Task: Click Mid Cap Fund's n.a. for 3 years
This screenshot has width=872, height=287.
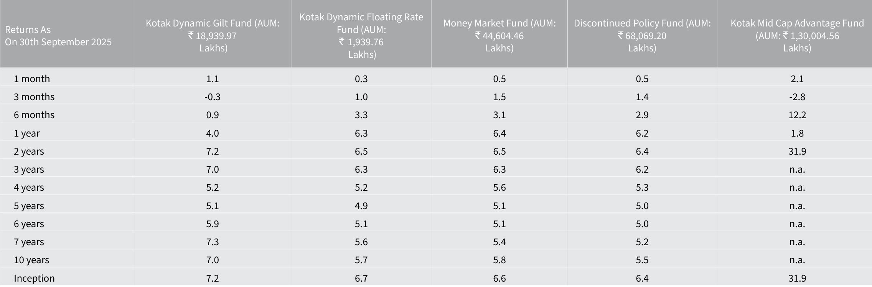Action: tap(797, 169)
